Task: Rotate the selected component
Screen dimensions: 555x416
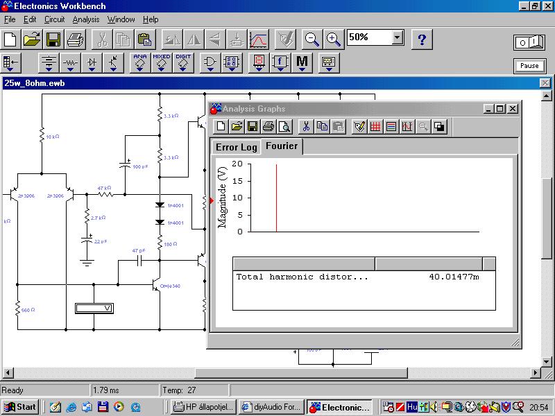Action: click(x=172, y=40)
